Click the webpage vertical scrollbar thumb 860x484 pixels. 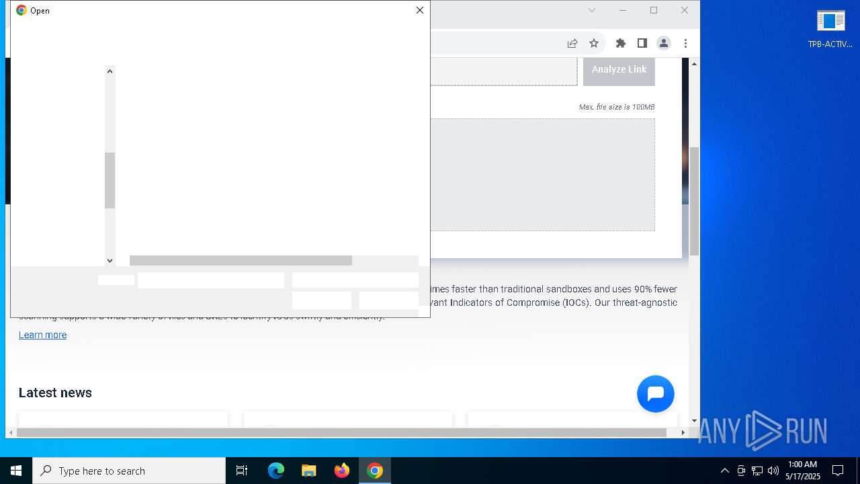tap(694, 202)
